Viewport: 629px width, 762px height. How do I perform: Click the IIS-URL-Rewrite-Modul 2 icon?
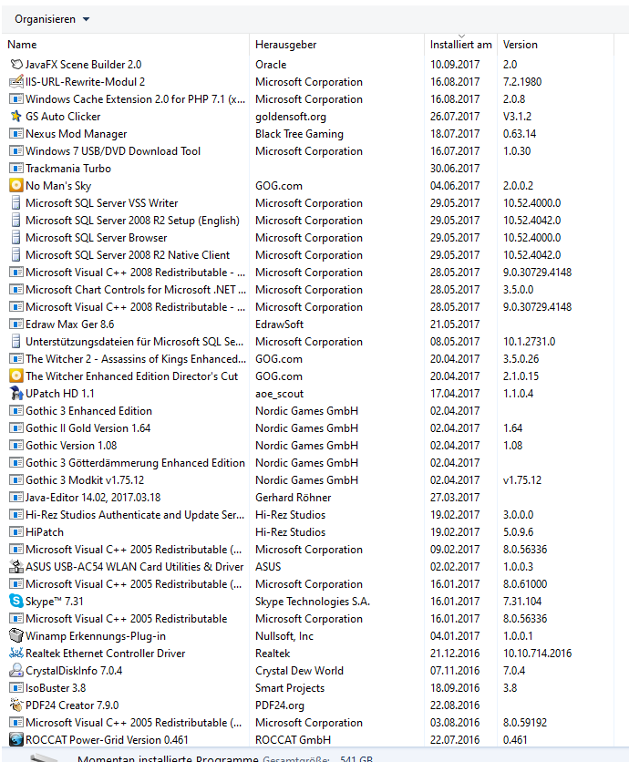16,82
